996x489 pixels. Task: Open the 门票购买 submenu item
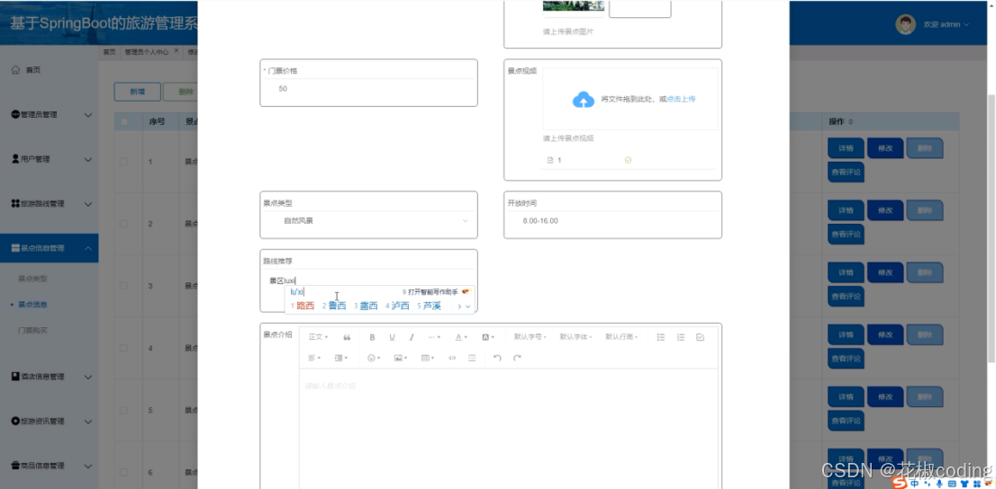(32, 331)
